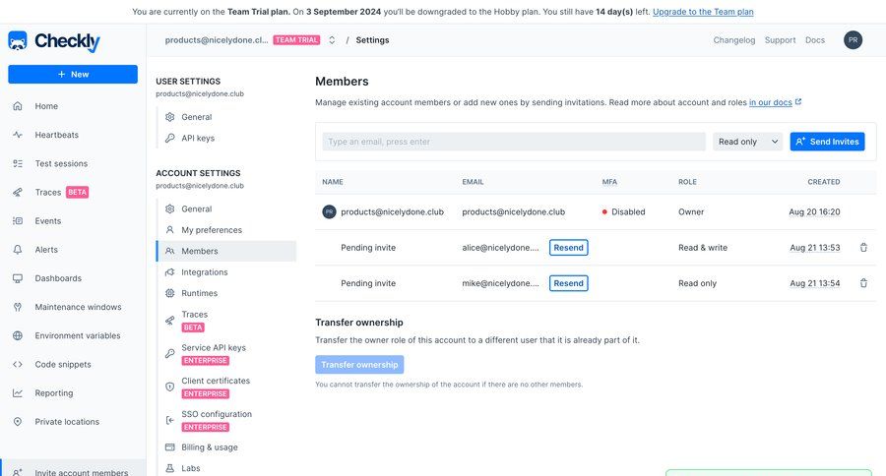Open the PR user avatar menu
This screenshot has height=476, width=886.
853,40
